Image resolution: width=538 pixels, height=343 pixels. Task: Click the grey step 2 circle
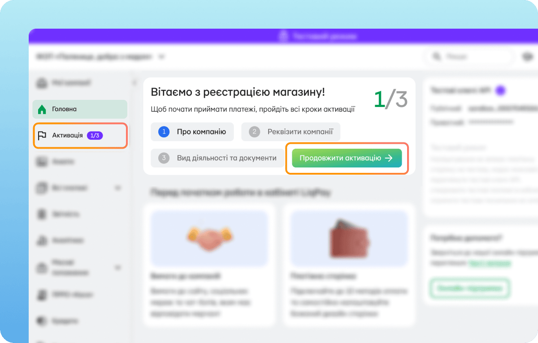(x=255, y=132)
